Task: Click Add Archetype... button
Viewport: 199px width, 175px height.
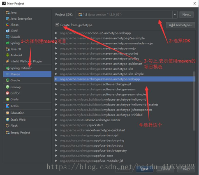Action: pos(180,25)
